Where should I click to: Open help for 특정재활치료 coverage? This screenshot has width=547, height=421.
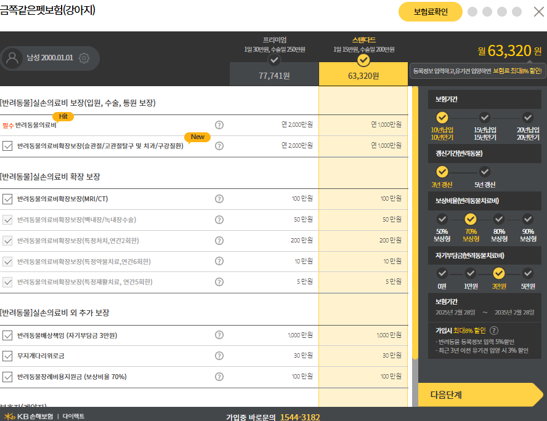click(x=219, y=282)
